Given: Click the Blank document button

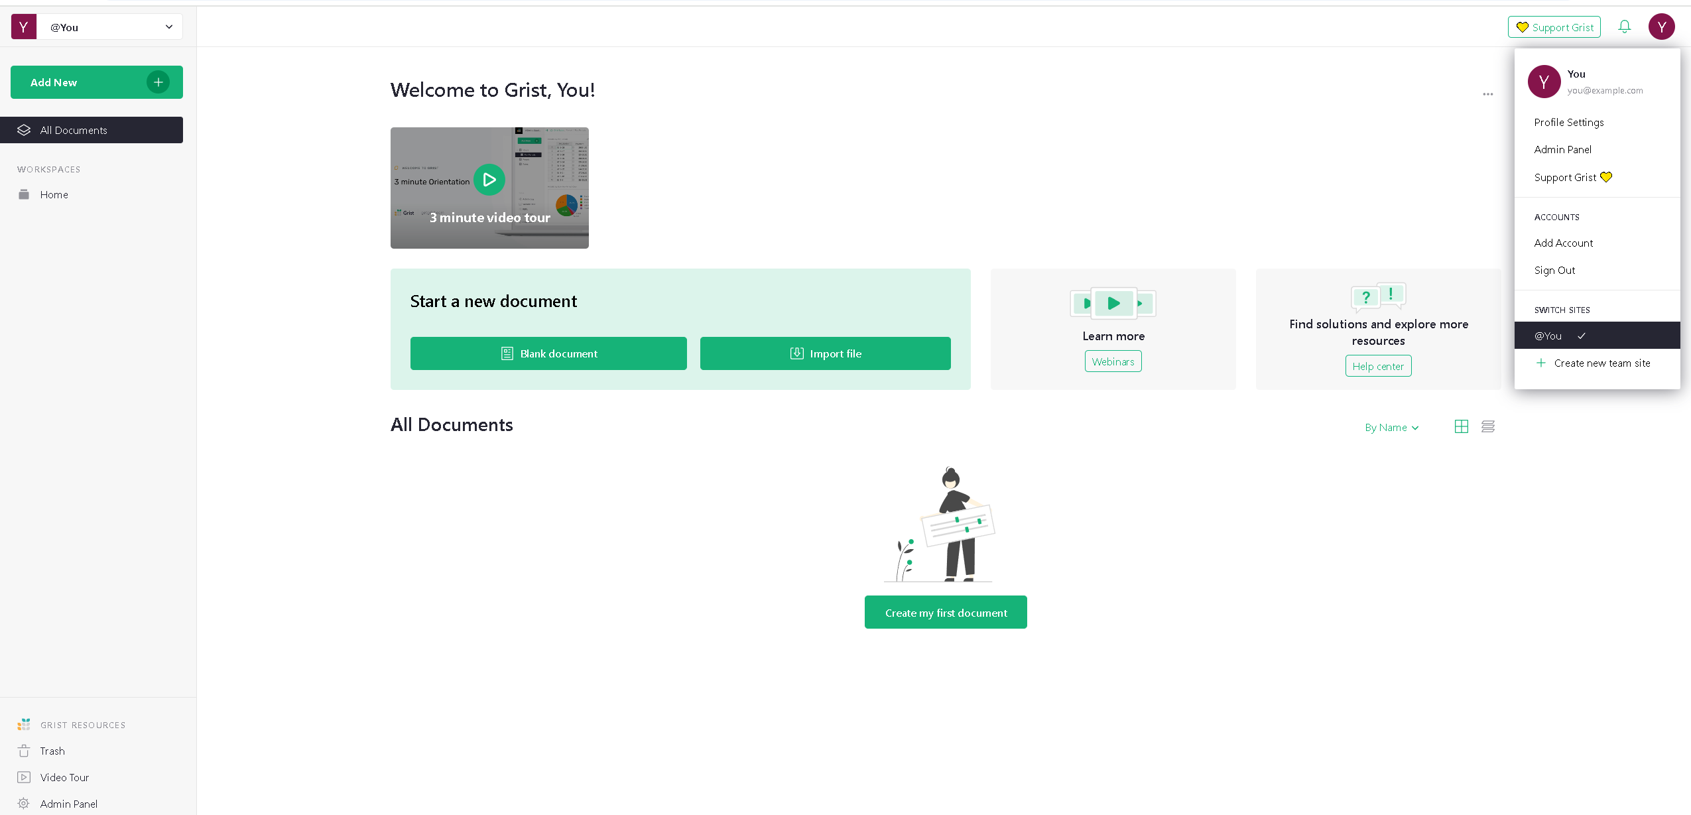Looking at the screenshot, I should coord(548,353).
